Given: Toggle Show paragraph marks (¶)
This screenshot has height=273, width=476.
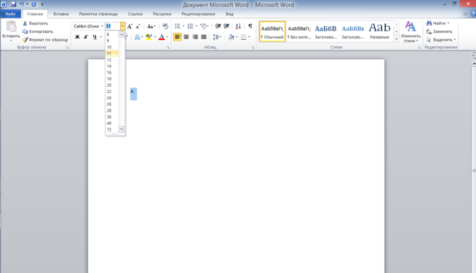Looking at the screenshot, I should [x=250, y=26].
